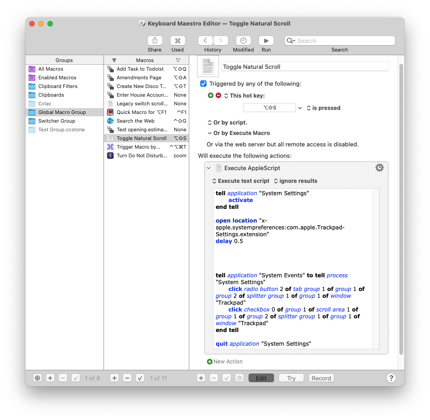The image size is (430, 420).
Task: Add a new macro group
Action: click(50, 378)
